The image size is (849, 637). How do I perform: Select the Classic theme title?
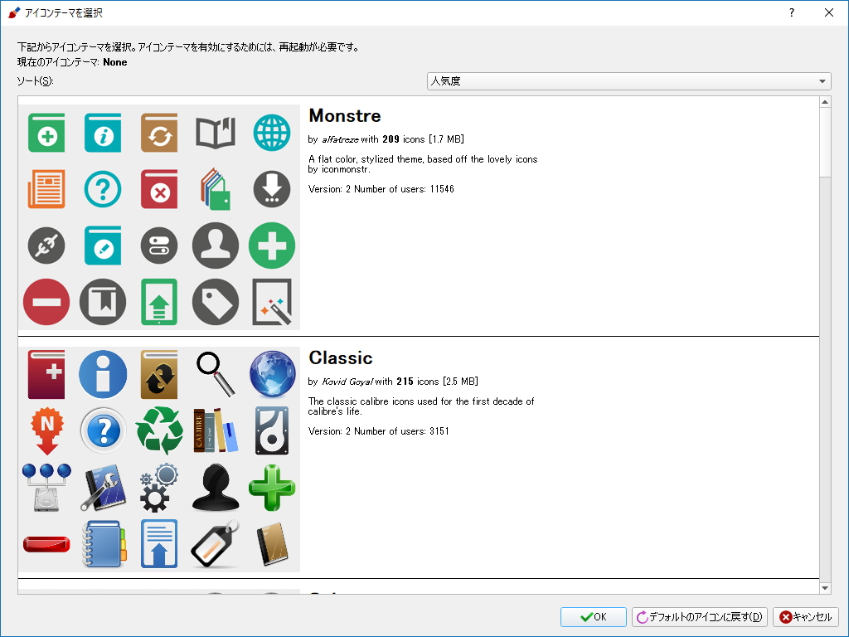click(x=341, y=357)
